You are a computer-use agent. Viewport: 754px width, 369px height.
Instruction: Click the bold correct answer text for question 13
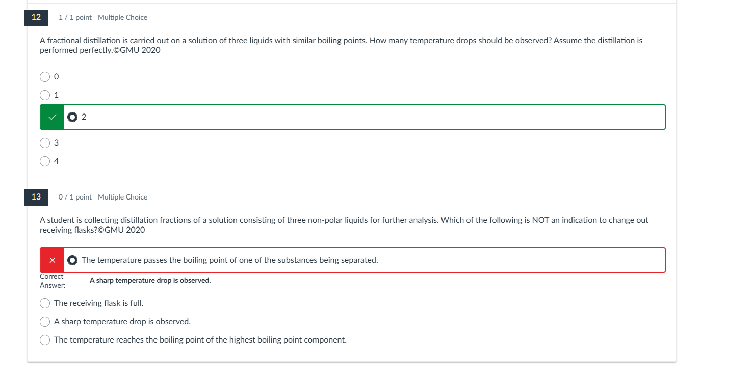tap(150, 280)
